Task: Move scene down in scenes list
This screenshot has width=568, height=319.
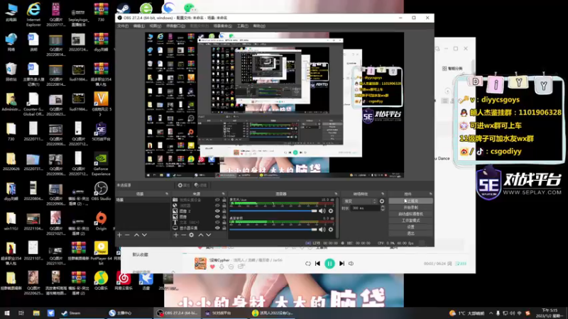Action: click(144, 235)
